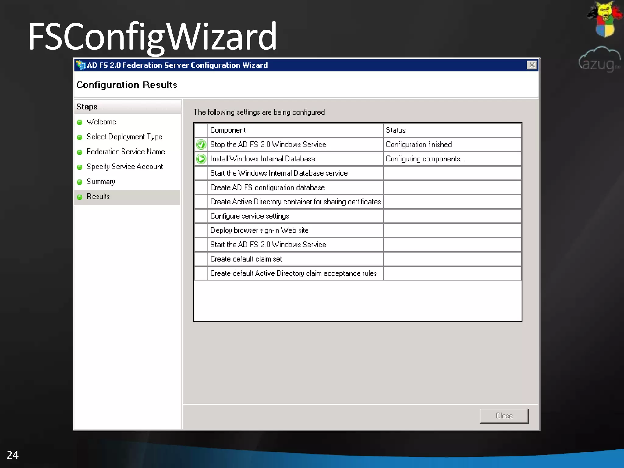Select 'Create Active Directory container for sharing certificates' row
The image size is (624, 468).
coord(358,202)
